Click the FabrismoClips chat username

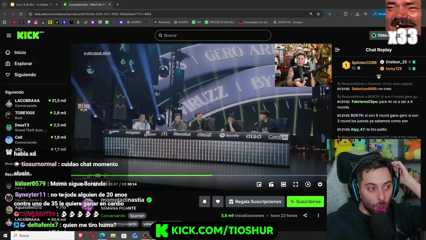(x=364, y=102)
